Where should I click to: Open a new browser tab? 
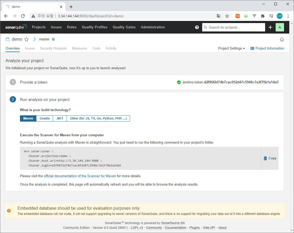click(x=71, y=7)
